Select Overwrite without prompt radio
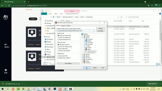 tap(58, 47)
